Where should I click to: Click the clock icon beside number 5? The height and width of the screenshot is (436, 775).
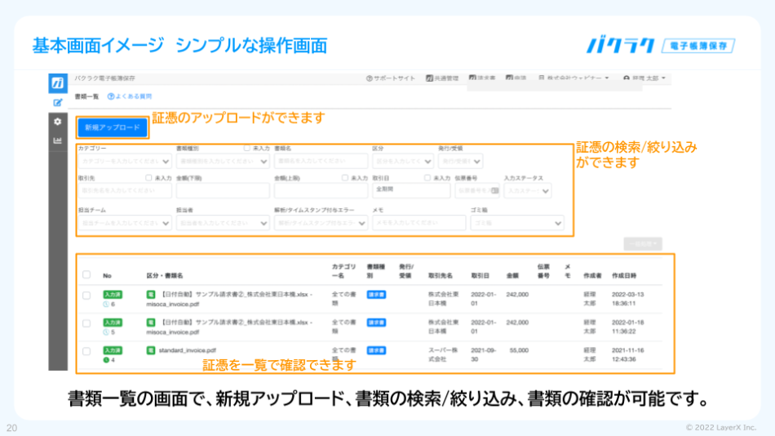point(106,332)
